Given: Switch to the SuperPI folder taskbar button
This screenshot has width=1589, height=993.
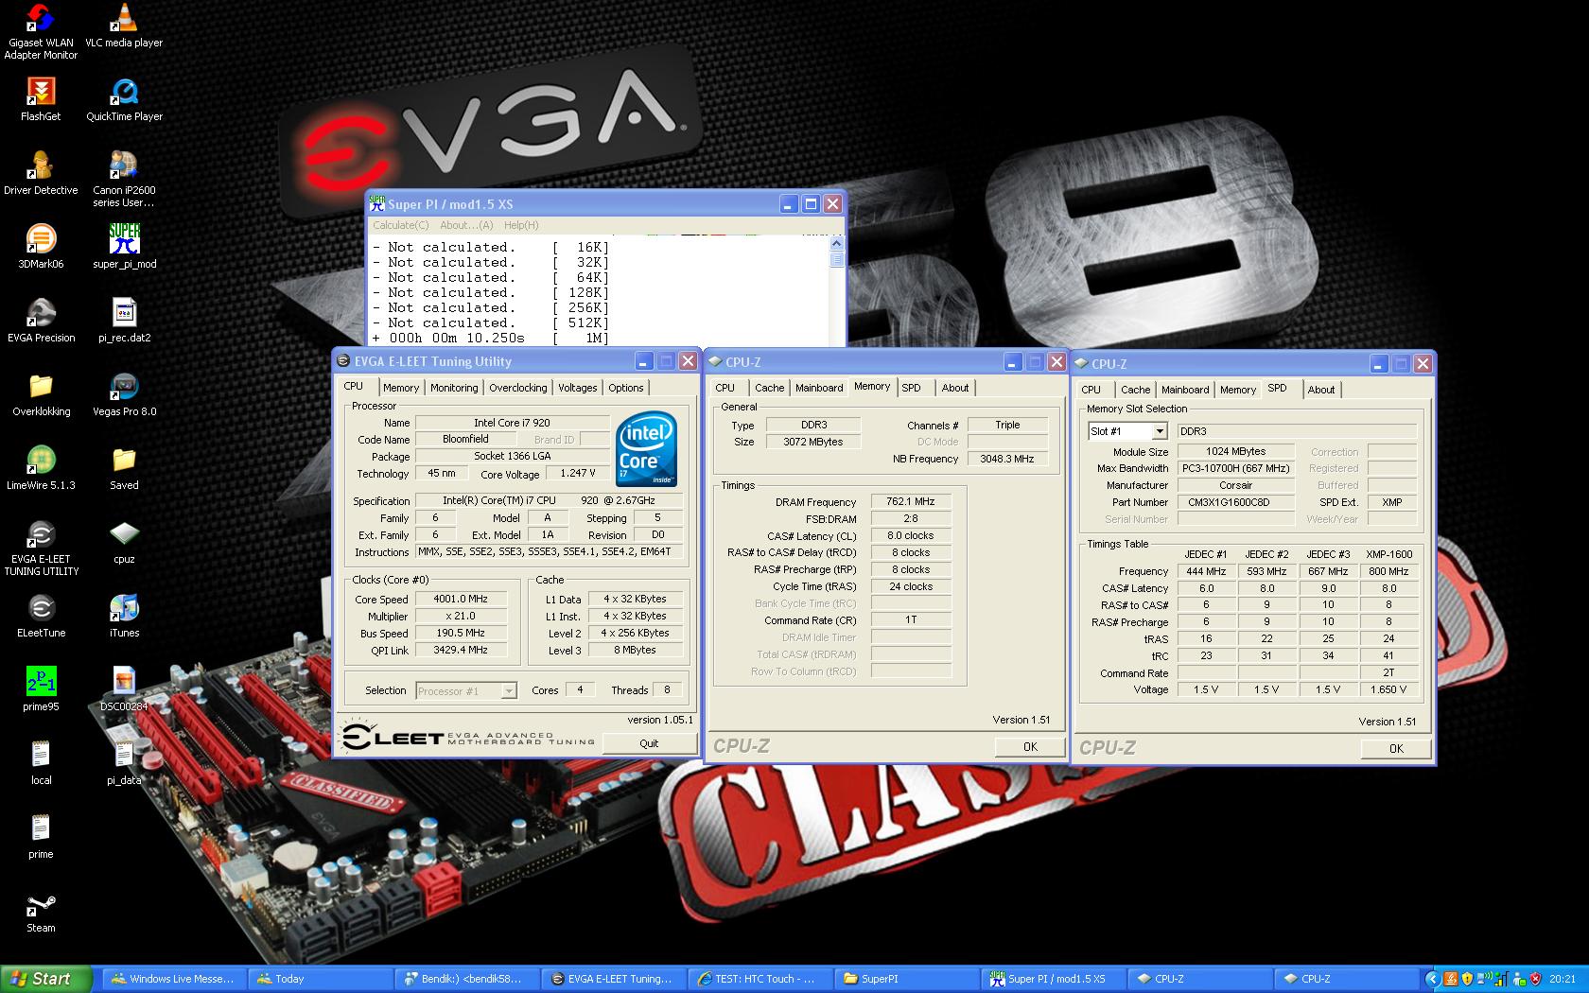Looking at the screenshot, I should 906,979.
